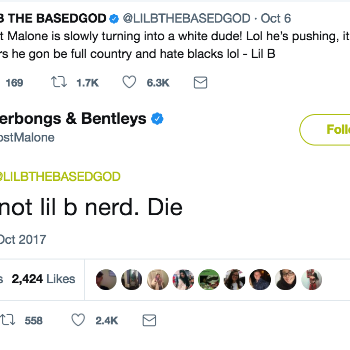
Task: Click the retweet icon showing 1.7K
Action: coord(58,83)
